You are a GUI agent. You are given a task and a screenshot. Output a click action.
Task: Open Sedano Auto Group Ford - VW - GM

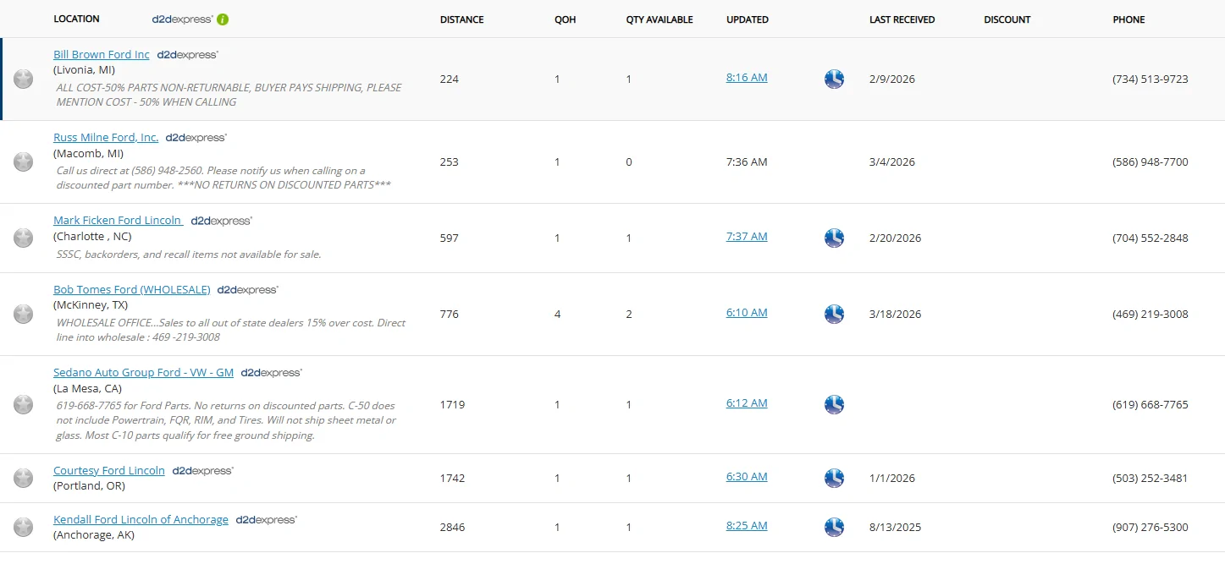(144, 373)
